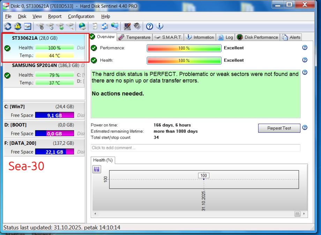Screen dimensions: 321x235
Task: Click the help icon next to Repeat Test
Action: (x=305, y=127)
